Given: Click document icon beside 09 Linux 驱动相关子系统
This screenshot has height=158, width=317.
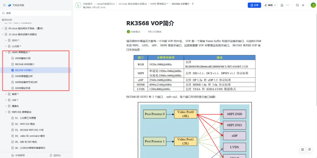Looking at the screenshot, I should 6,28.
